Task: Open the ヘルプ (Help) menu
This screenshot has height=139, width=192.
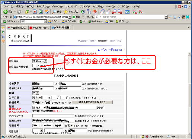Action: (x=136, y=6)
